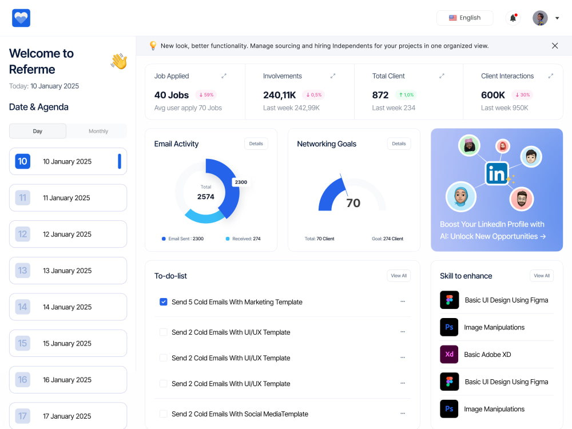View all to-do-list items

click(399, 276)
